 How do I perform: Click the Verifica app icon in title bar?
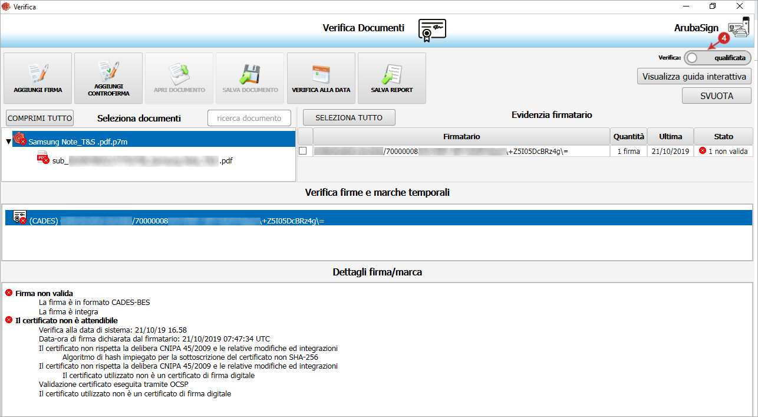(x=7, y=6)
